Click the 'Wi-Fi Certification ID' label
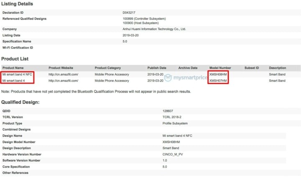Screen dimensions: 301x177 (x=18, y=48)
